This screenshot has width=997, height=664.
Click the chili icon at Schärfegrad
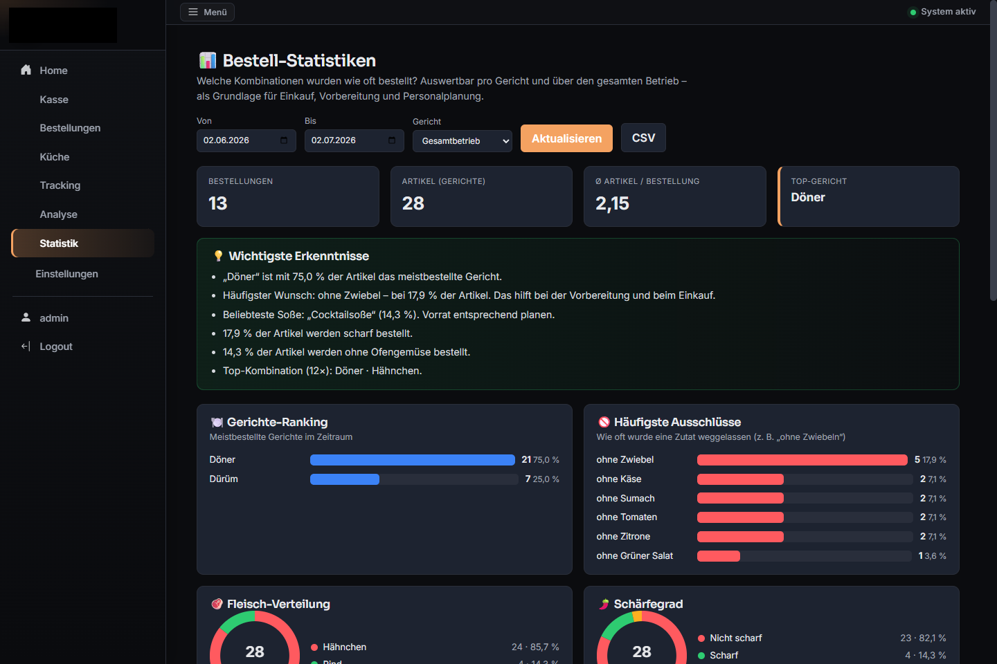604,604
